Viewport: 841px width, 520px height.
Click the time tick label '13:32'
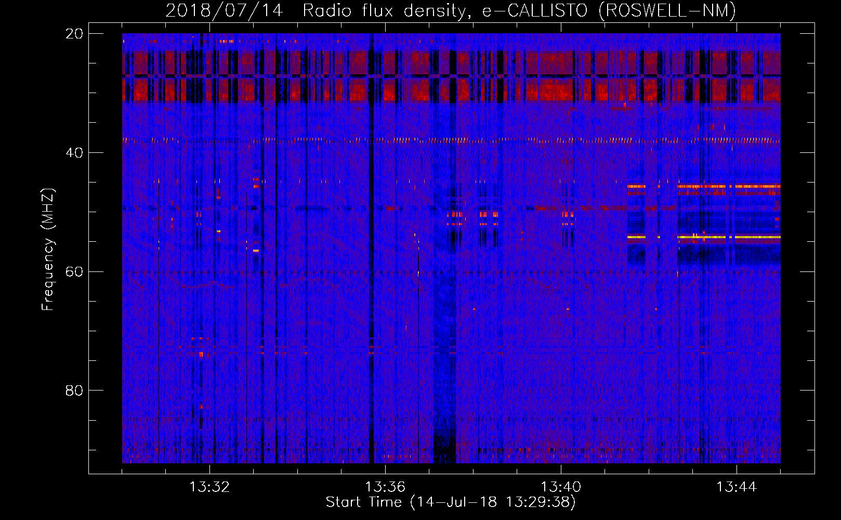click(x=209, y=487)
